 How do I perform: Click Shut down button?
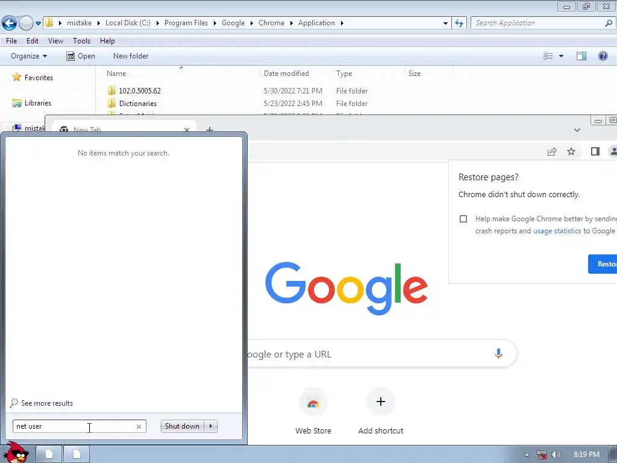pos(182,426)
